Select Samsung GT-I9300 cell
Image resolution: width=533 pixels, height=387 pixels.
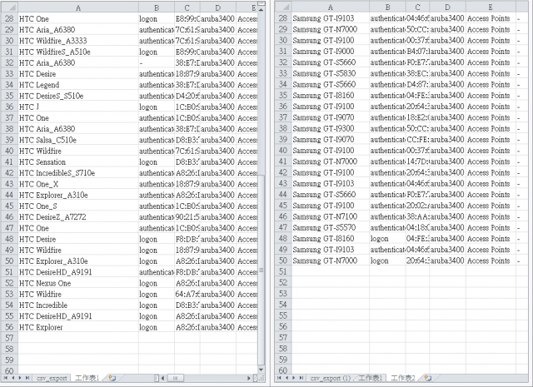[x=331, y=128]
